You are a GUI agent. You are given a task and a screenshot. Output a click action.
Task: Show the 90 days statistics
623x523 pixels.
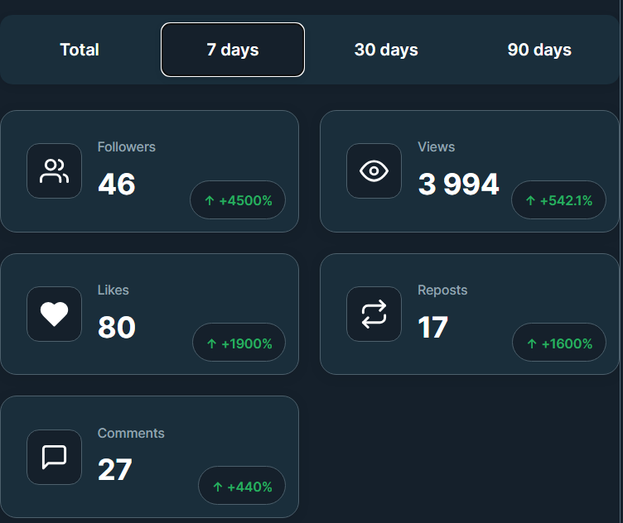[x=539, y=50]
